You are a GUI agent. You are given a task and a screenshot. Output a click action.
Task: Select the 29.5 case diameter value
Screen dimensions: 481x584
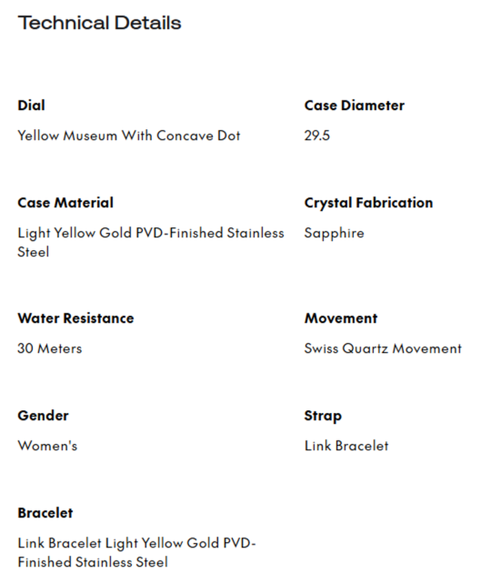[x=317, y=135]
